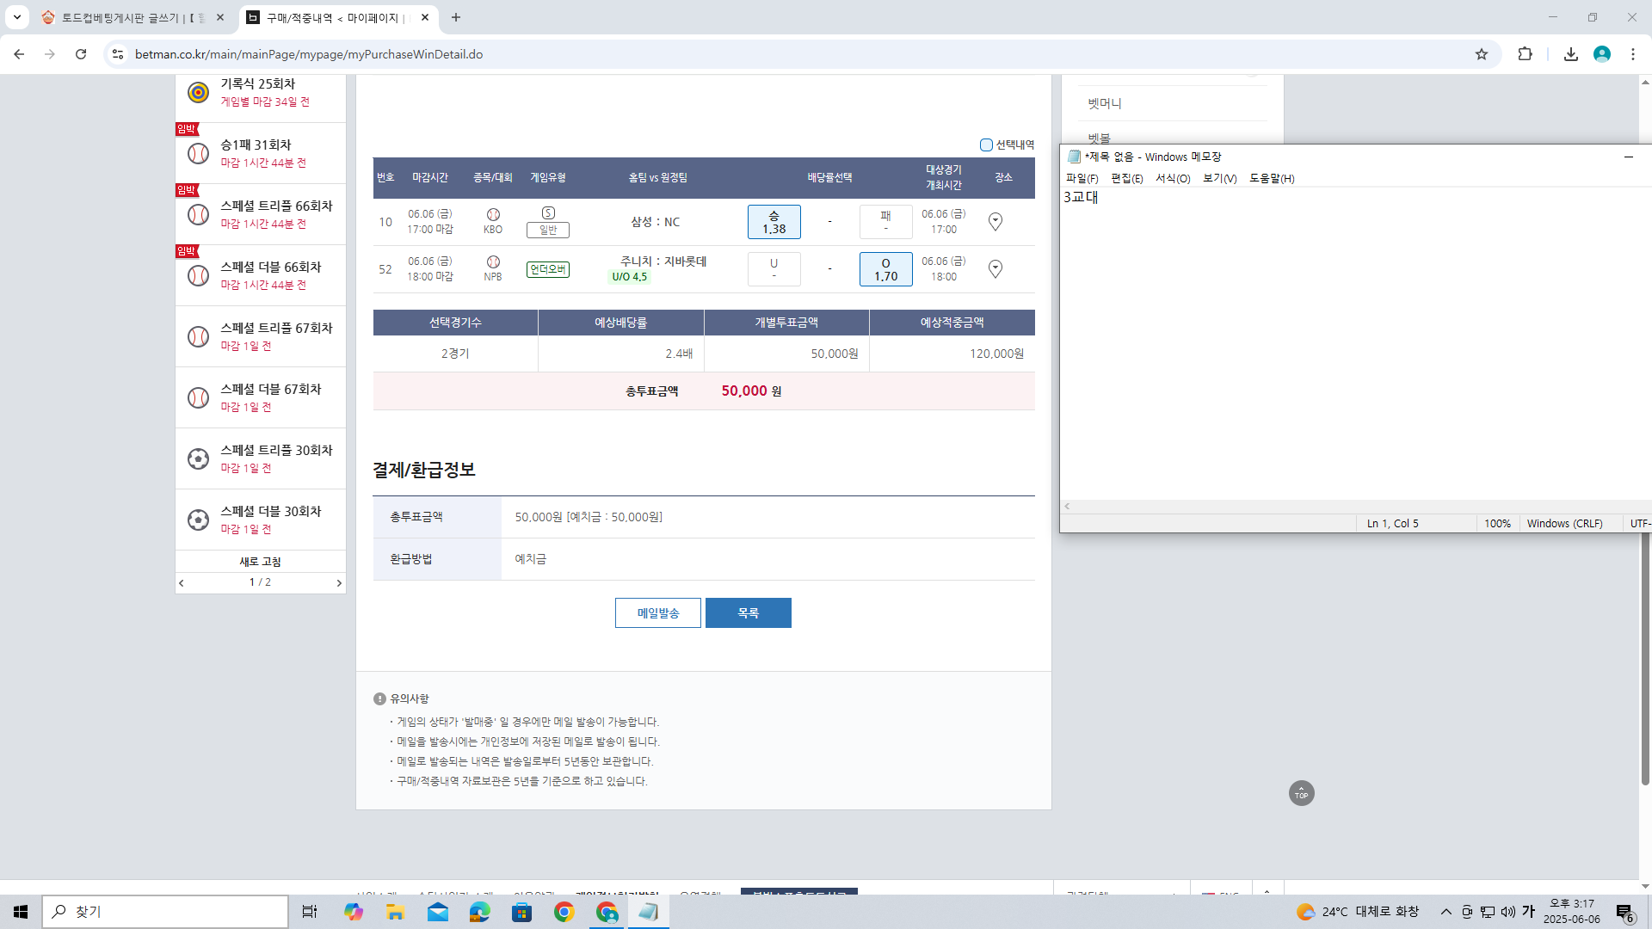
Task: Open Chrome downloads icon
Action: coord(1571,54)
